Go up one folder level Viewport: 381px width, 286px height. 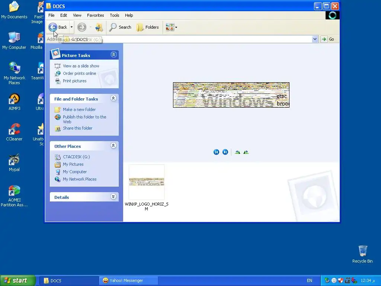click(99, 27)
